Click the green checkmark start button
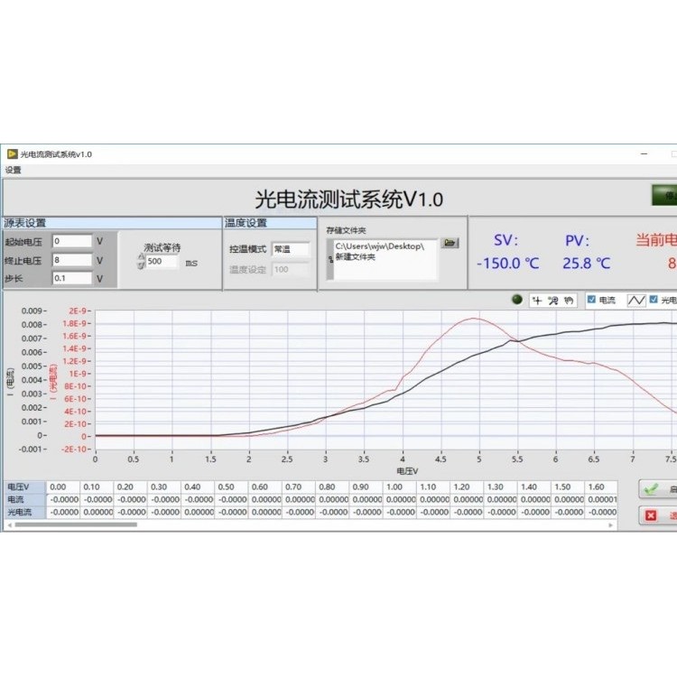The height and width of the screenshot is (677, 677). click(x=657, y=489)
